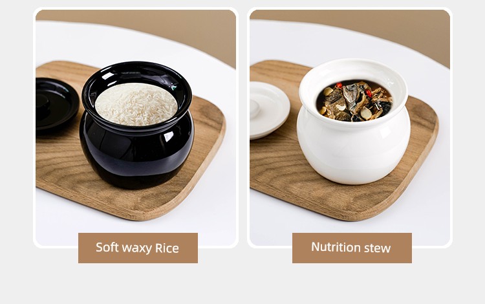485x304 pixels.
Task: Click the knob on the black lid
Action: click(43, 103)
